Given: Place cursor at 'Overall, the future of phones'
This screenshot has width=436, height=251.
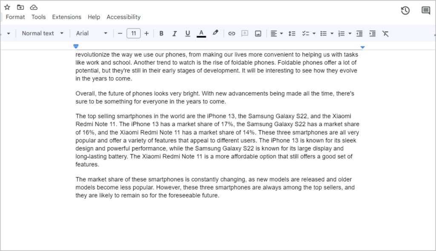Looking at the screenshot, I should (114, 93).
